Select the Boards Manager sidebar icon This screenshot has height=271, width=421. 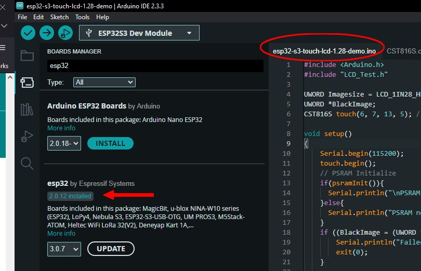click(x=27, y=83)
